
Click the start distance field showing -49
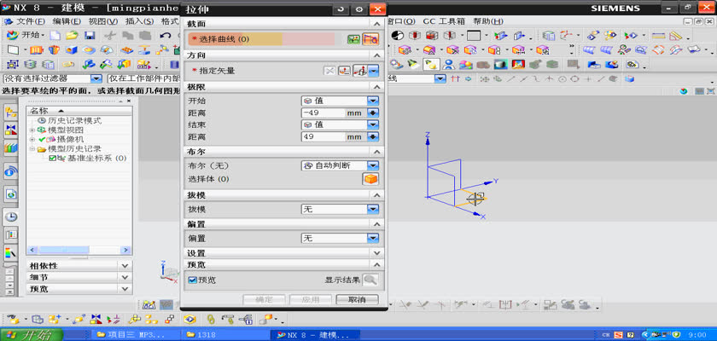323,113
